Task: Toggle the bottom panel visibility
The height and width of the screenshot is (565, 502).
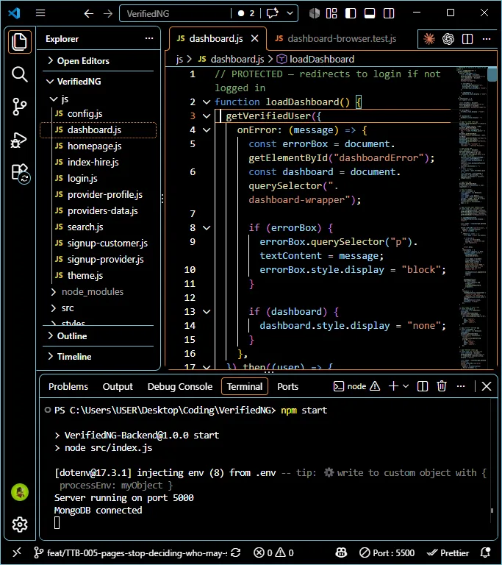Action: pos(370,13)
